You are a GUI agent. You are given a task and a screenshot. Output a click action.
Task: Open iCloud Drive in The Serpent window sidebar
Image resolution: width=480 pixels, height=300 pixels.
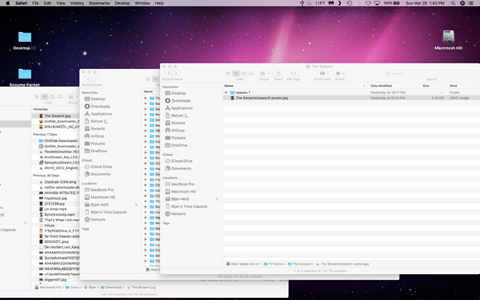[x=179, y=161]
